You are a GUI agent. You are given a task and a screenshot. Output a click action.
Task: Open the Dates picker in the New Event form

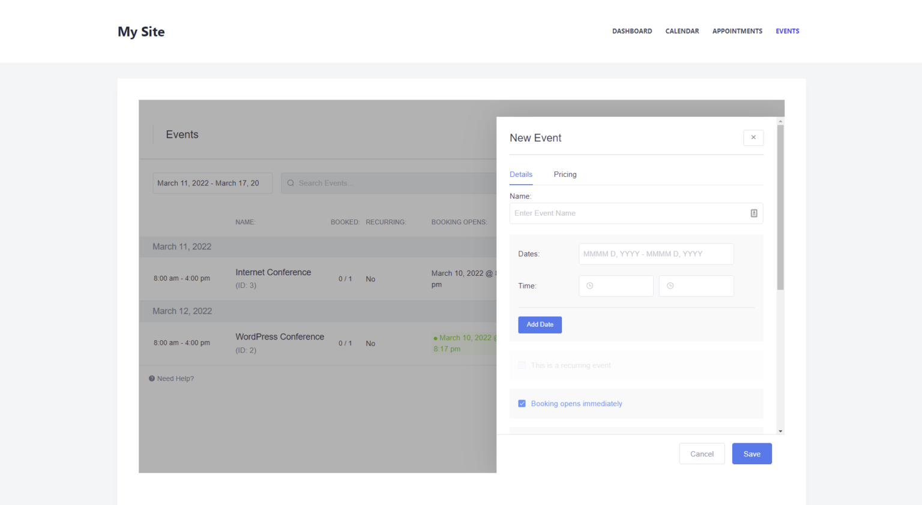click(656, 254)
